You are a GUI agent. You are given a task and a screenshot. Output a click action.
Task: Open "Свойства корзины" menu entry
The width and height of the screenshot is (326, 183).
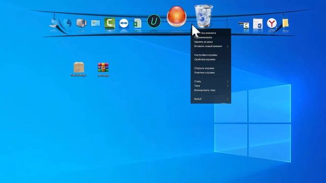click(211, 59)
